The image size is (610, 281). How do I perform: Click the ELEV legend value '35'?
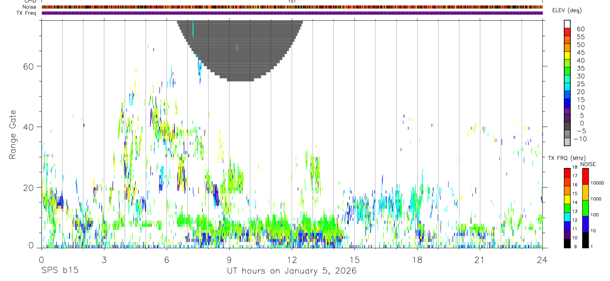point(581,68)
